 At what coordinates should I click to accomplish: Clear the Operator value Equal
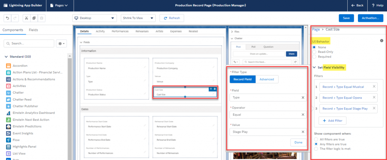point(303,114)
